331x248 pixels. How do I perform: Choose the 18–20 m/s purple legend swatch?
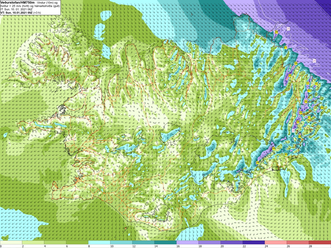(209, 243)
